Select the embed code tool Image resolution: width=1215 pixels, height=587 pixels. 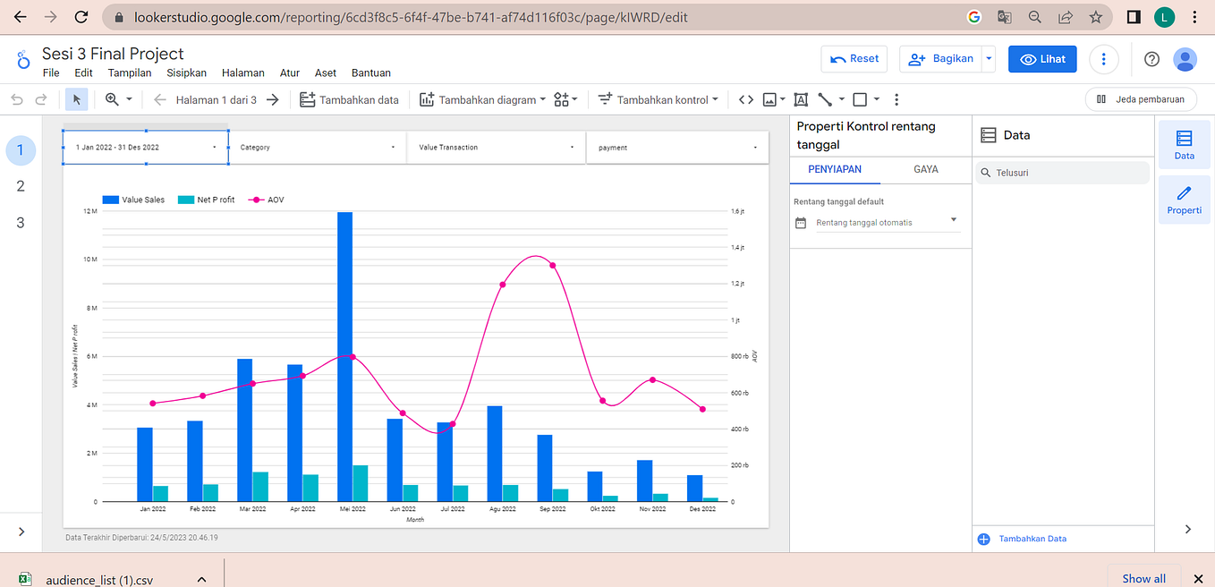[x=745, y=99]
